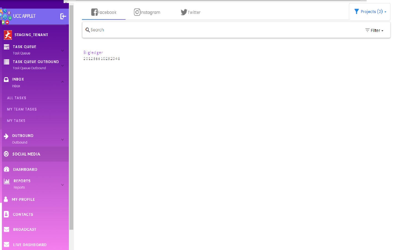
Task: Collapse the Inbox section chevron
Action: 62,82
